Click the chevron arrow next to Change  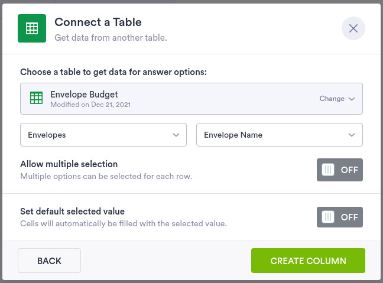[x=352, y=99]
